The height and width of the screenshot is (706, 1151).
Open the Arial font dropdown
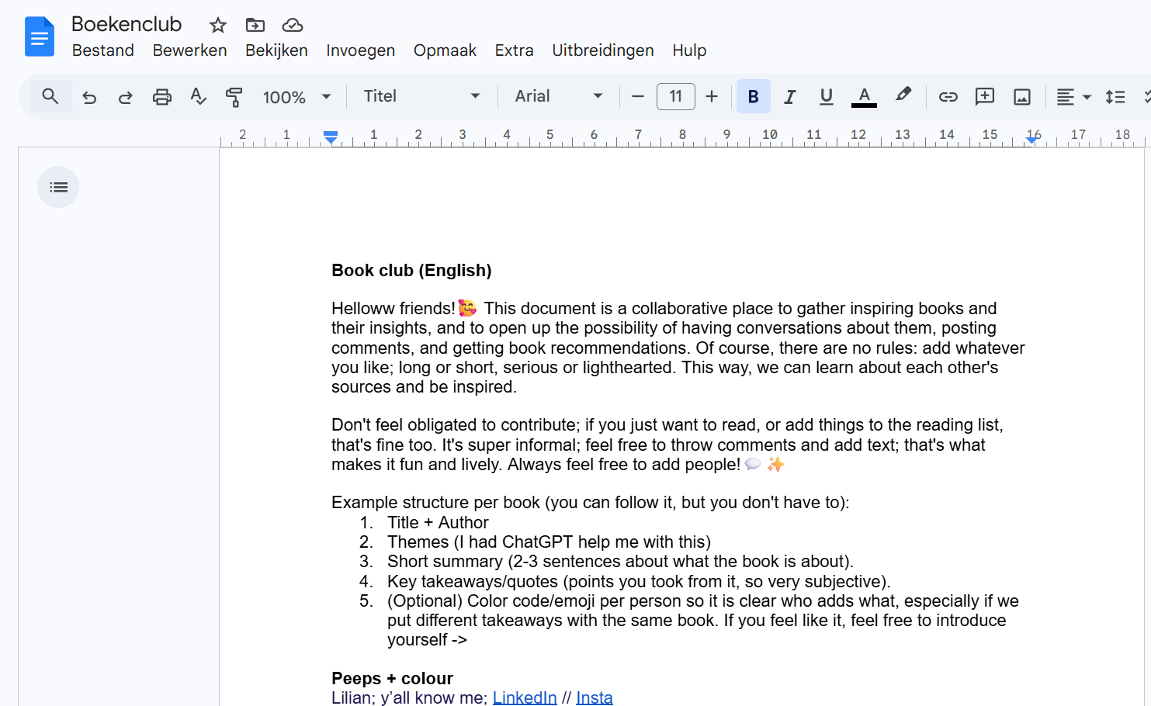click(x=558, y=96)
